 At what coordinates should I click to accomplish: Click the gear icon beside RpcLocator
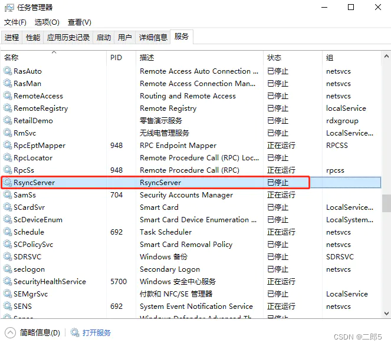[x=8, y=157]
